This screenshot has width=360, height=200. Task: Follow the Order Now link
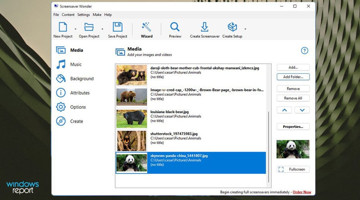click(x=302, y=192)
